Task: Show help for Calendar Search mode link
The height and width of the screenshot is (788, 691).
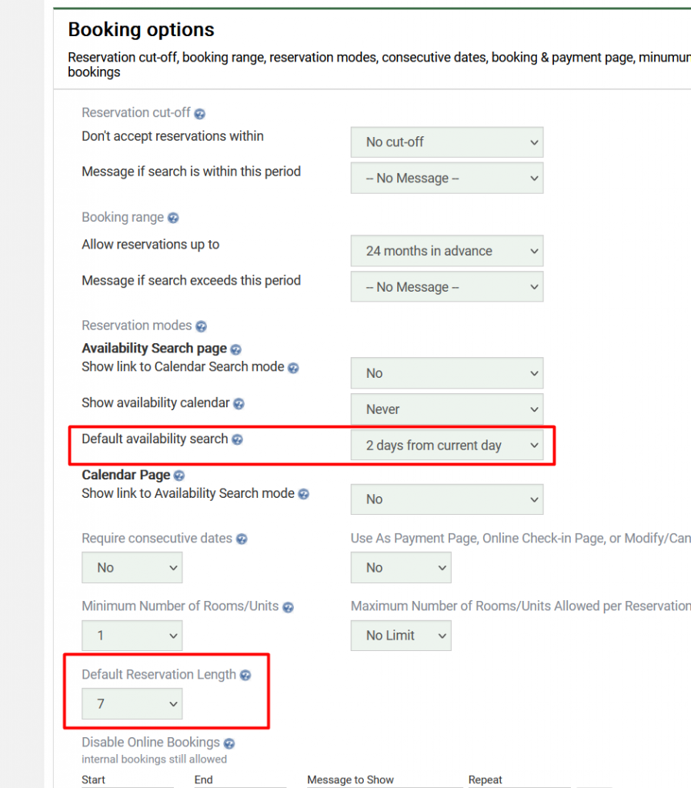Action: (x=293, y=369)
